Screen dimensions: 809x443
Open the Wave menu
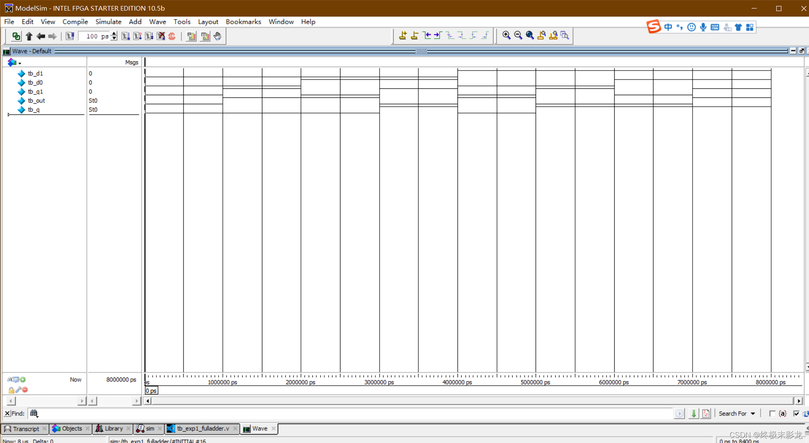click(157, 22)
